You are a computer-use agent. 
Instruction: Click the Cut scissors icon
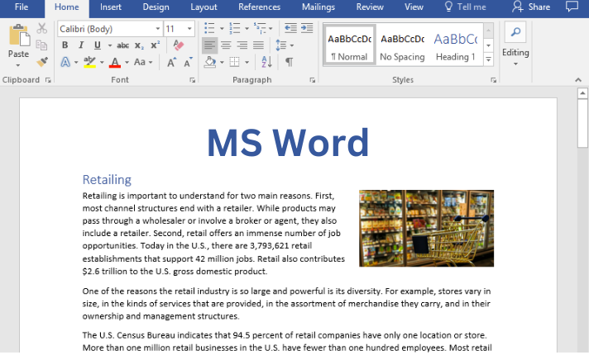tap(42, 29)
